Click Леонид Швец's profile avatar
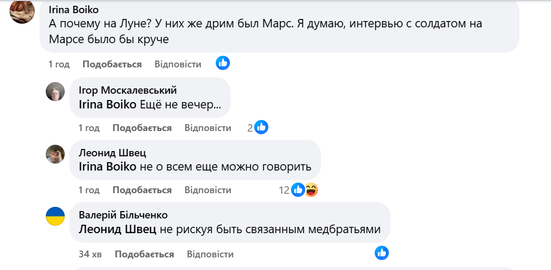Image resolution: width=551 pixels, height=270 pixels. coord(55,154)
